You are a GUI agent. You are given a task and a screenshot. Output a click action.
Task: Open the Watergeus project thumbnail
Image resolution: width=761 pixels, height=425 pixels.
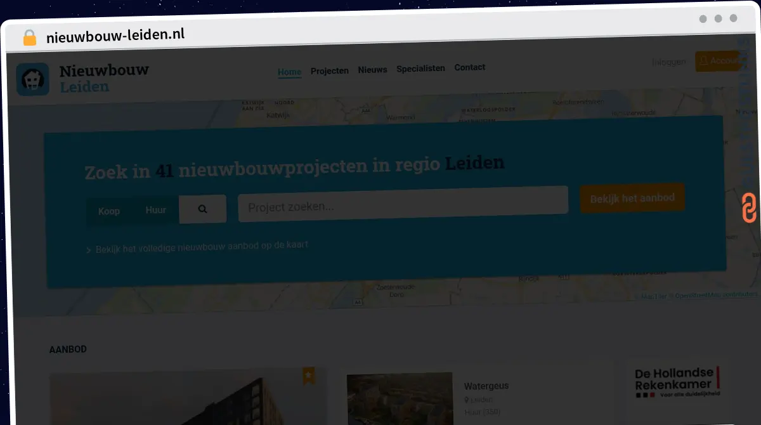coord(400,398)
